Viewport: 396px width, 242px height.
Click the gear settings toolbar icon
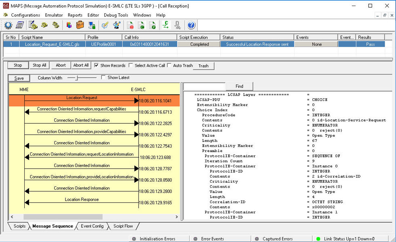click(8, 25)
